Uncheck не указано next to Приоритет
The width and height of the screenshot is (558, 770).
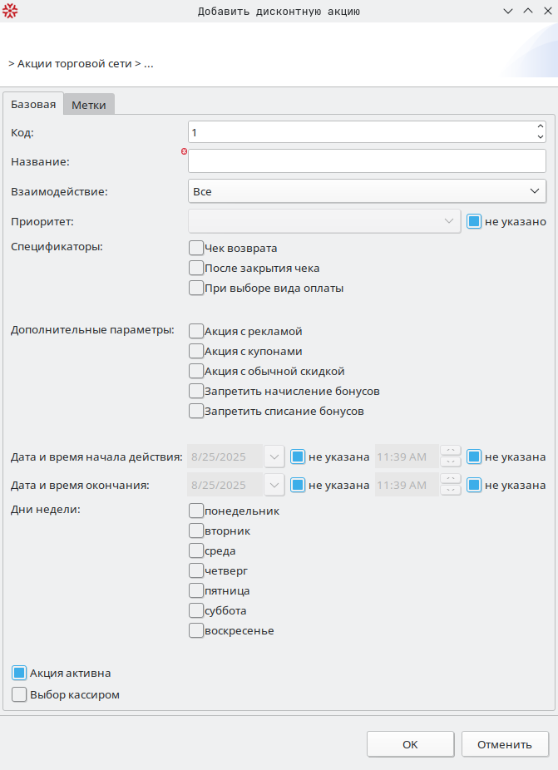475,222
